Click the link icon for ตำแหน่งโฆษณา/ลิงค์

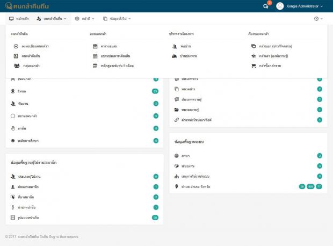coord(177,120)
